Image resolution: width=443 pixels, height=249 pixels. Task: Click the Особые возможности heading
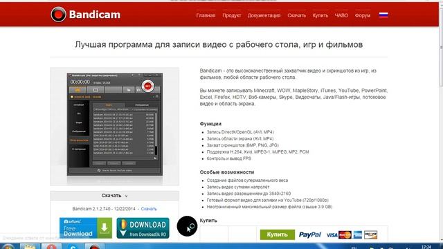[x=227, y=172]
